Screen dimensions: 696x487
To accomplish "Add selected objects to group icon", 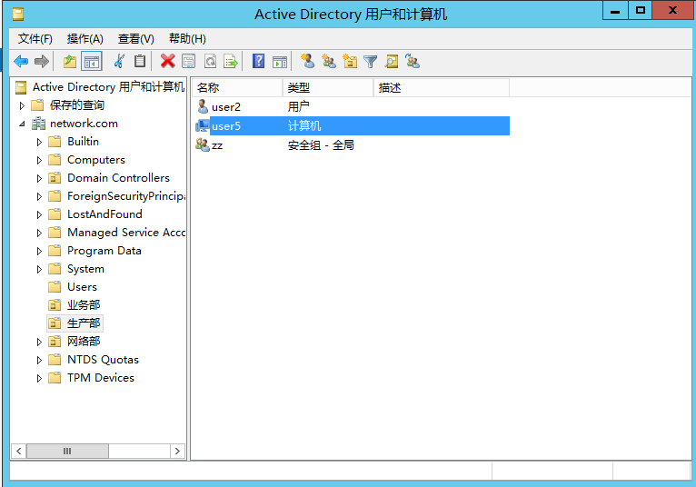I will tap(413, 61).
